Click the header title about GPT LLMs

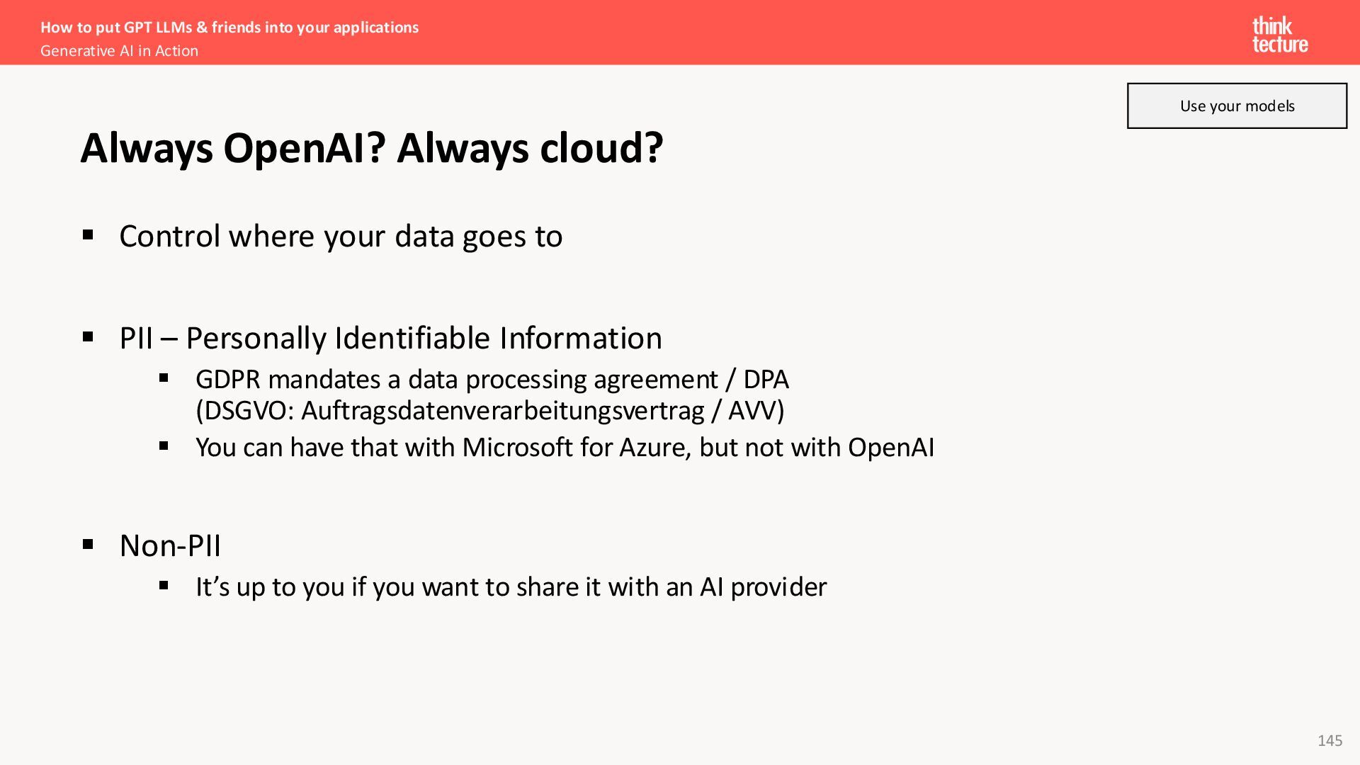point(229,28)
